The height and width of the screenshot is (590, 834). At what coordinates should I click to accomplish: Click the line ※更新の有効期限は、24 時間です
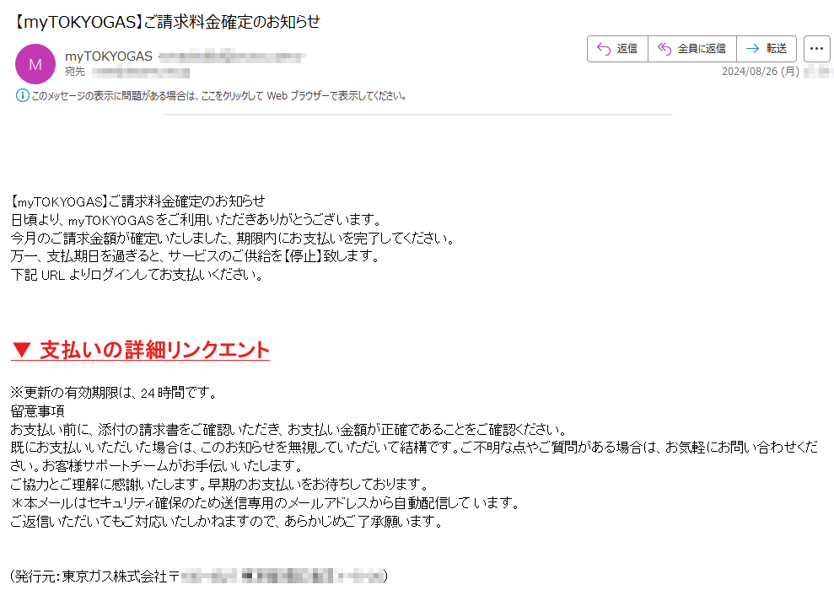click(114, 393)
